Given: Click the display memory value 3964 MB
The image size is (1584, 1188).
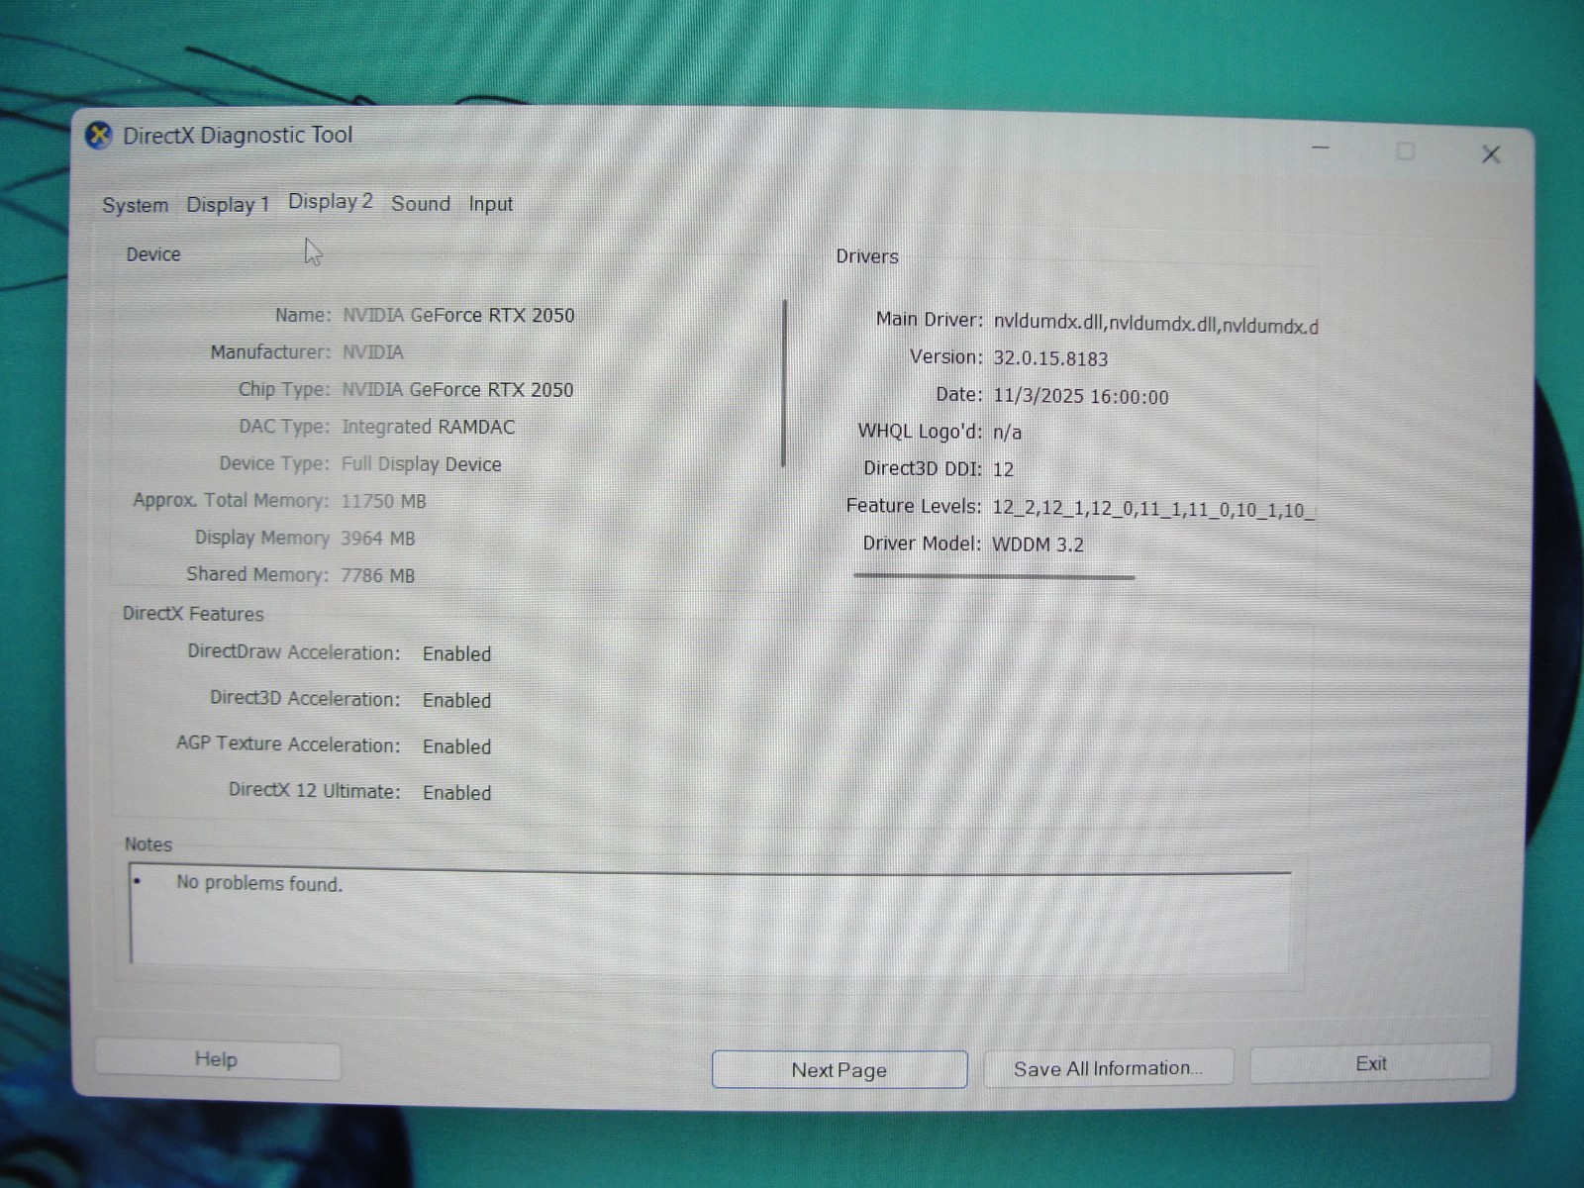Looking at the screenshot, I should coord(378,539).
